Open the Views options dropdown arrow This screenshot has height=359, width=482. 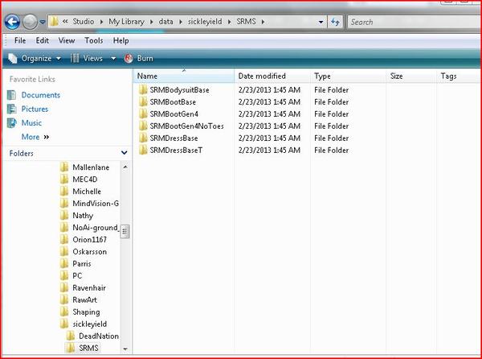(x=113, y=59)
